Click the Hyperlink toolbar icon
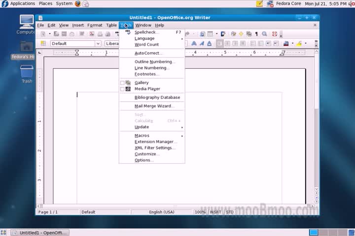 click(202, 34)
